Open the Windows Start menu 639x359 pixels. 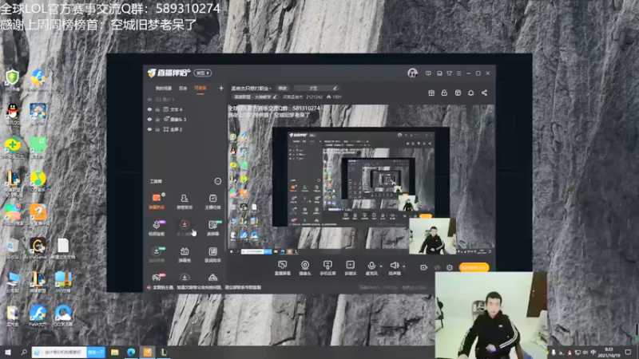[8, 352]
